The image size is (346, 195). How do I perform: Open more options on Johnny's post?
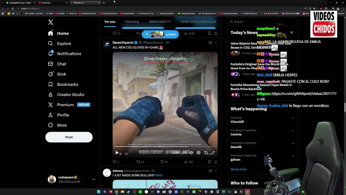click(x=216, y=171)
